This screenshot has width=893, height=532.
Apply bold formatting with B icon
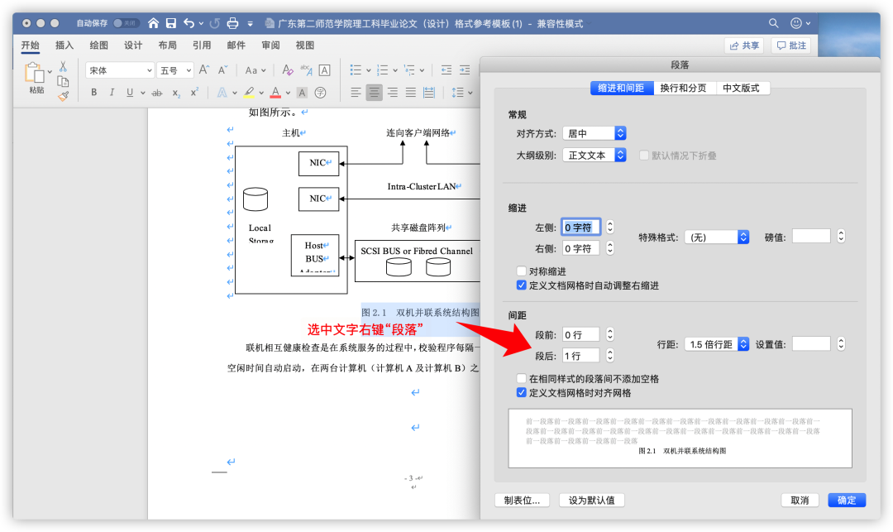(94, 93)
